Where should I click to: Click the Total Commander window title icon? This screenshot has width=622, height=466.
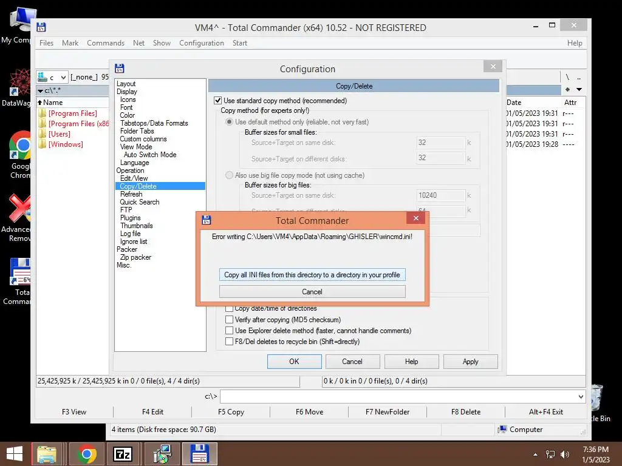point(41,27)
